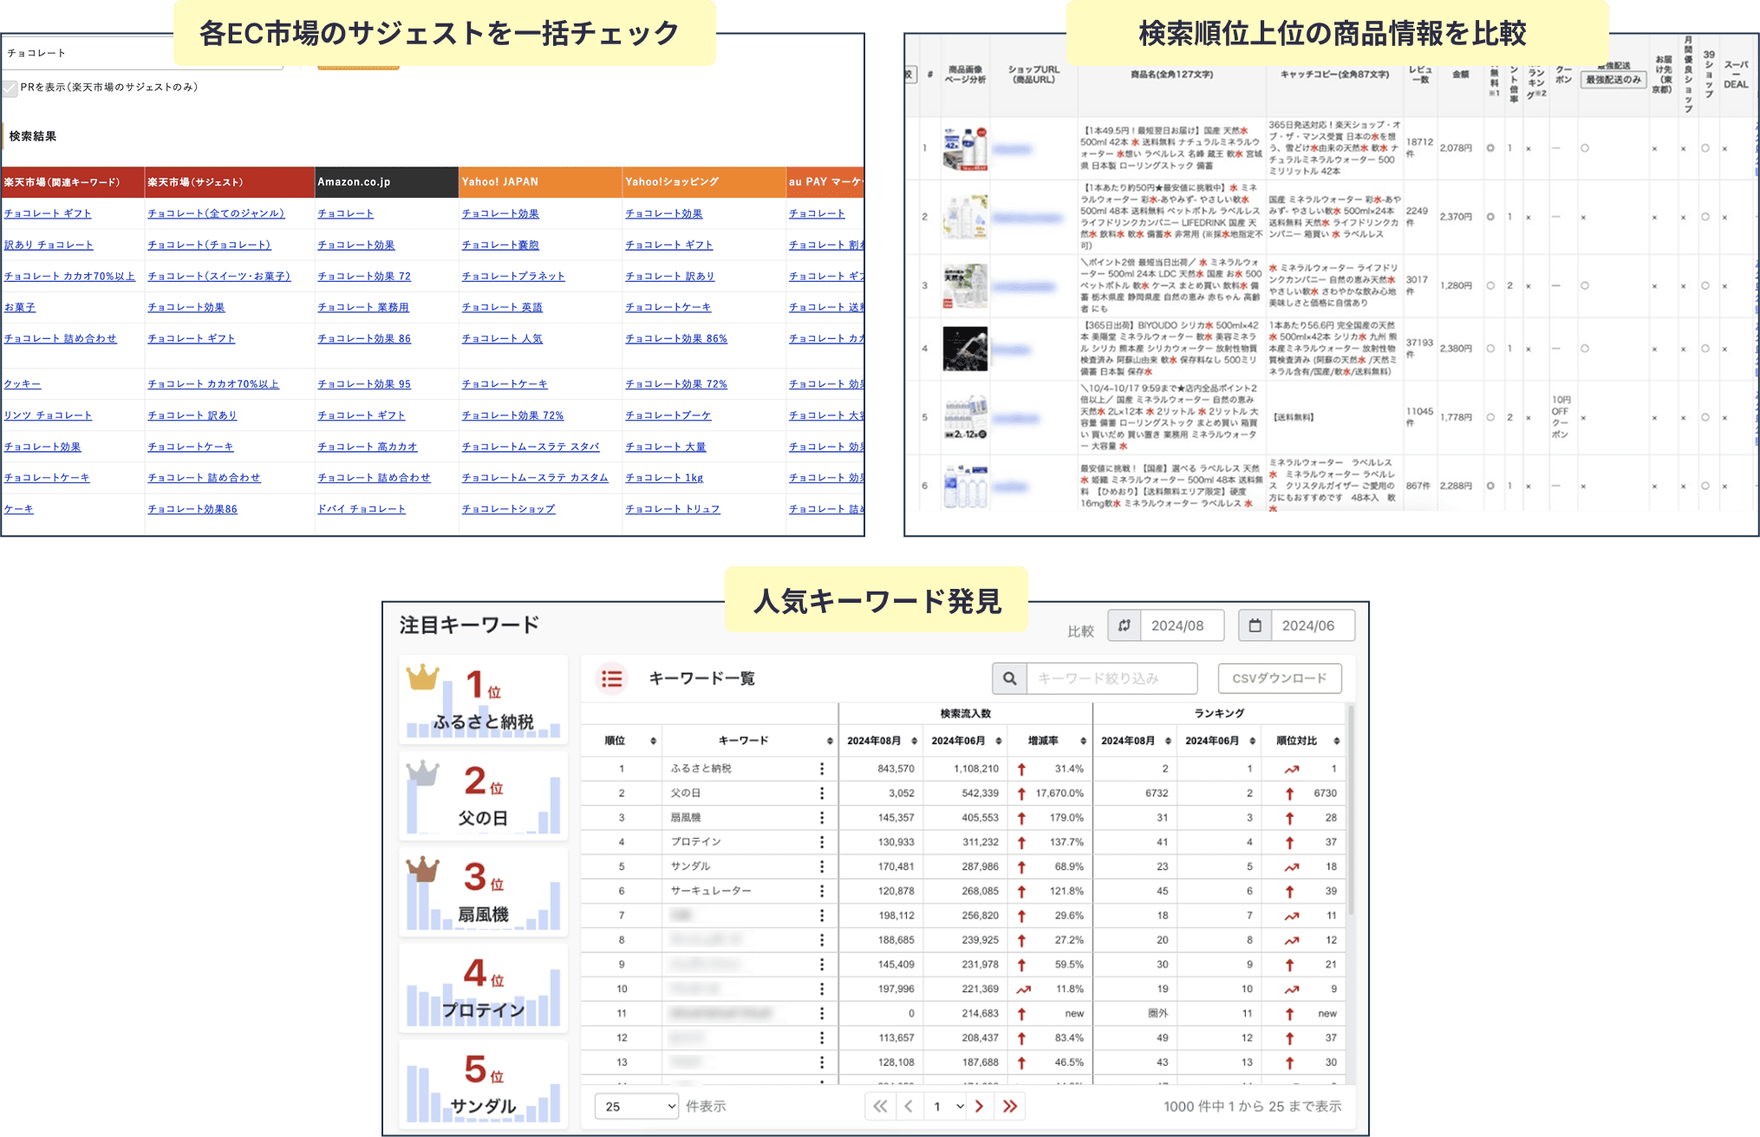The width and height of the screenshot is (1760, 1137).
Task: Open the kebab menu for サンダル row
Action: pos(822,866)
